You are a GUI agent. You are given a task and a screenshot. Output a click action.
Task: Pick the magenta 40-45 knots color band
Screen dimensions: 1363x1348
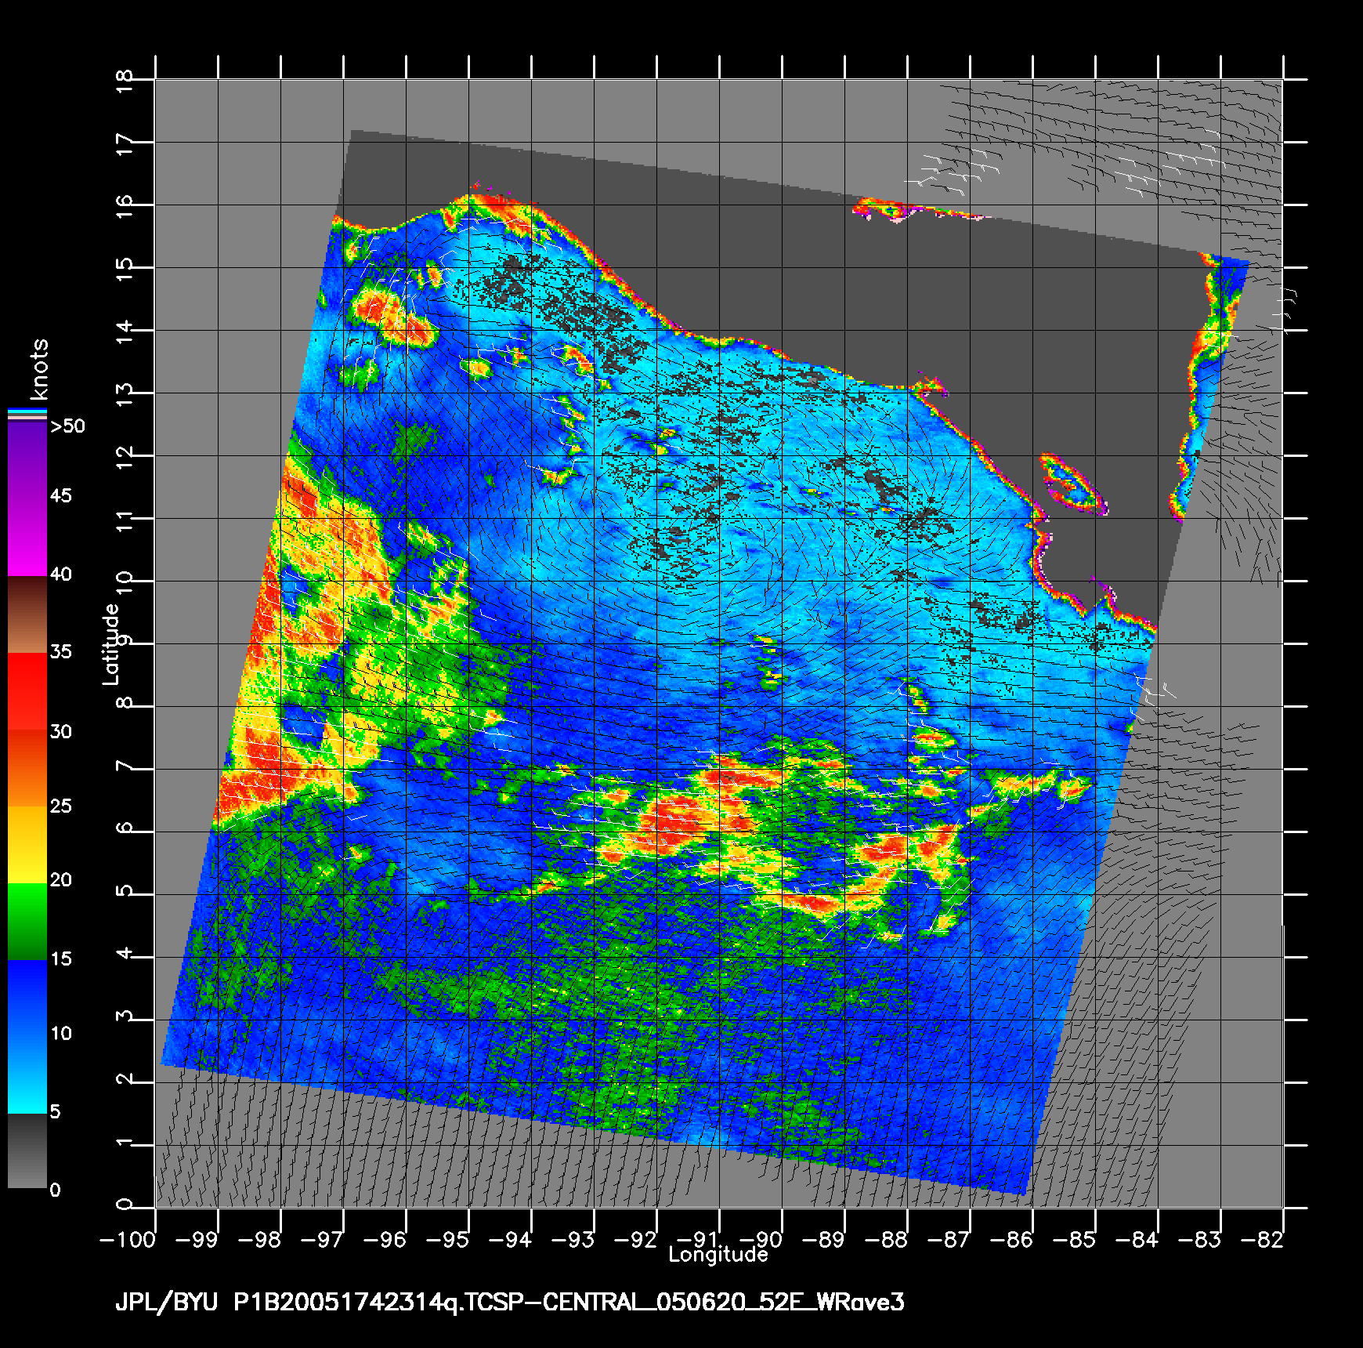coord(27,538)
